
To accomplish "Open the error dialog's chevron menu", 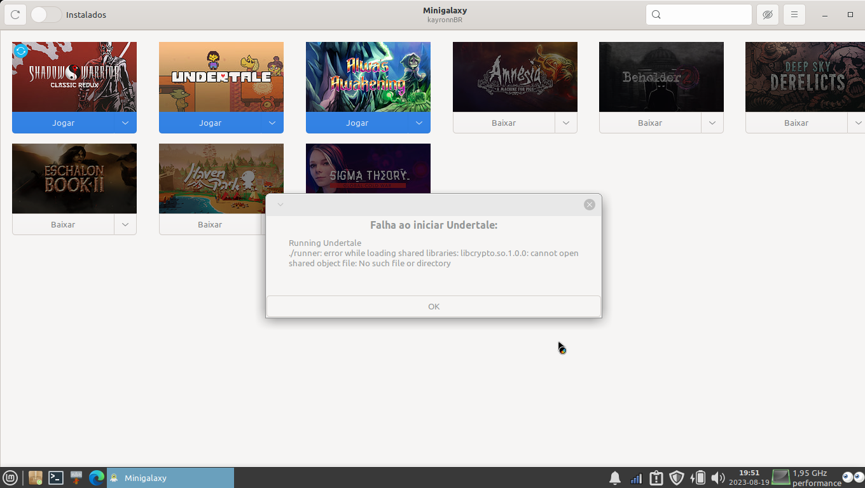I will [280, 205].
